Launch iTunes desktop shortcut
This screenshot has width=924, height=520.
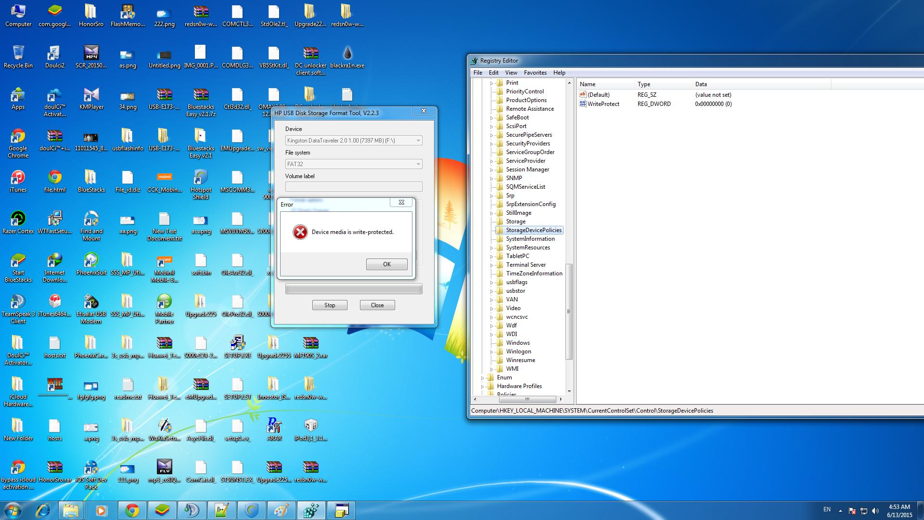coord(18,181)
